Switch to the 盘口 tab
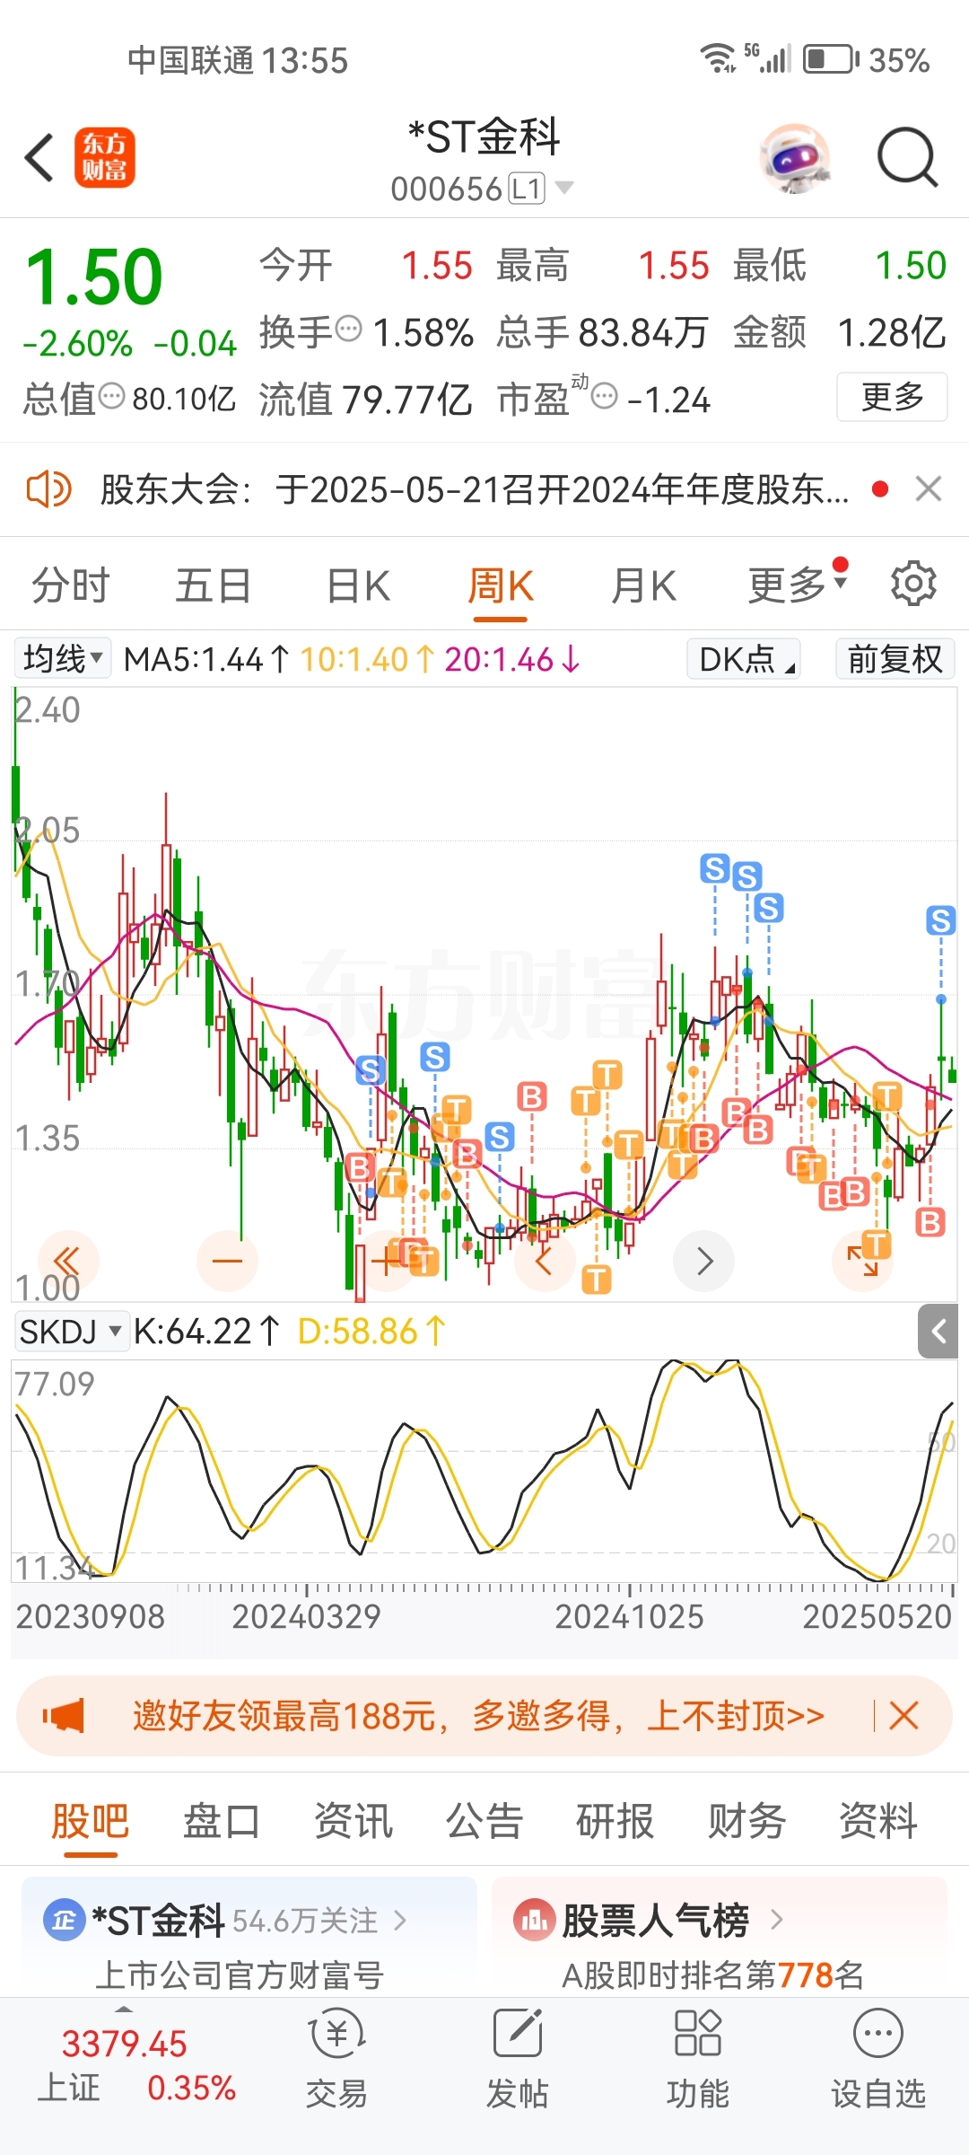Viewport: 969px width, 2155px height. pyautogui.click(x=222, y=1822)
